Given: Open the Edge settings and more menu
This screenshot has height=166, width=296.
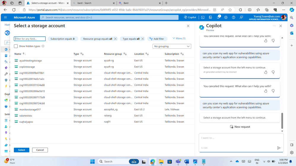Looking at the screenshot, I should [x=284, y=10].
